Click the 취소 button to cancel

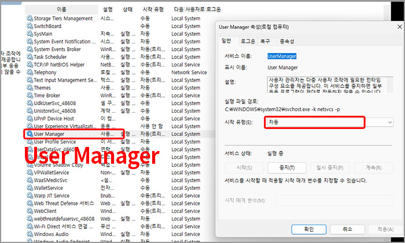[345, 229]
